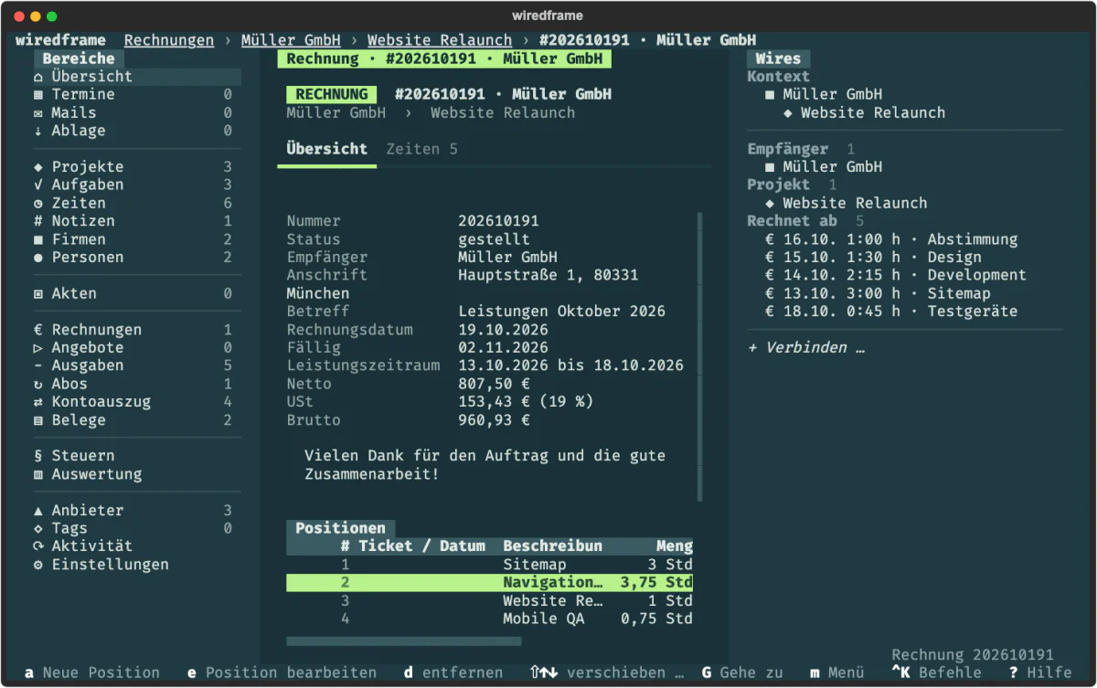Click the Zeiten clock icon
The image size is (1097, 688).
pos(38,204)
